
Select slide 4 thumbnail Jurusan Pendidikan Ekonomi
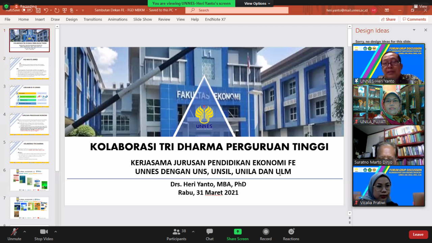coord(29,124)
